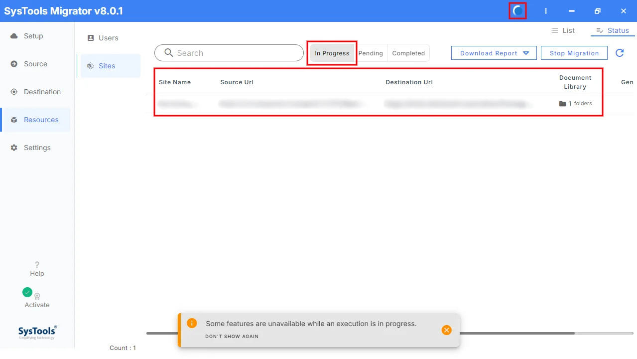Screen dimensions: 637x359
Task: Expand the Download Report dropdown
Action: (494, 53)
